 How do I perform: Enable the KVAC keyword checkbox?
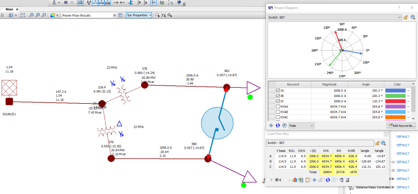(278, 117)
